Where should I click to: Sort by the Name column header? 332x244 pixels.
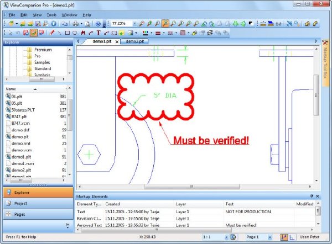[35, 89]
